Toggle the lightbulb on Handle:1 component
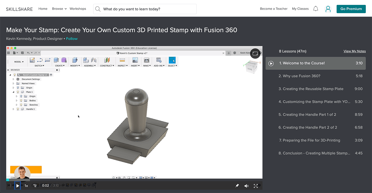Image resolution: width=372 pixels, height=193 pixels. click(18, 109)
